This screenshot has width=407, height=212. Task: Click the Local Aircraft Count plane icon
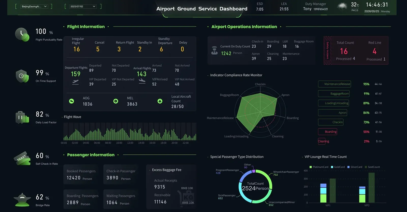[160, 101]
